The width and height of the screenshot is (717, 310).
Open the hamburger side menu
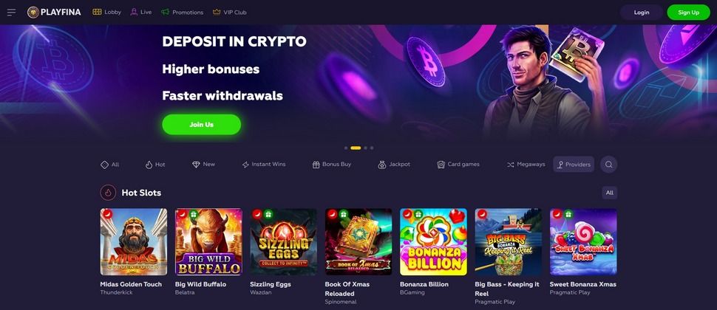11,13
